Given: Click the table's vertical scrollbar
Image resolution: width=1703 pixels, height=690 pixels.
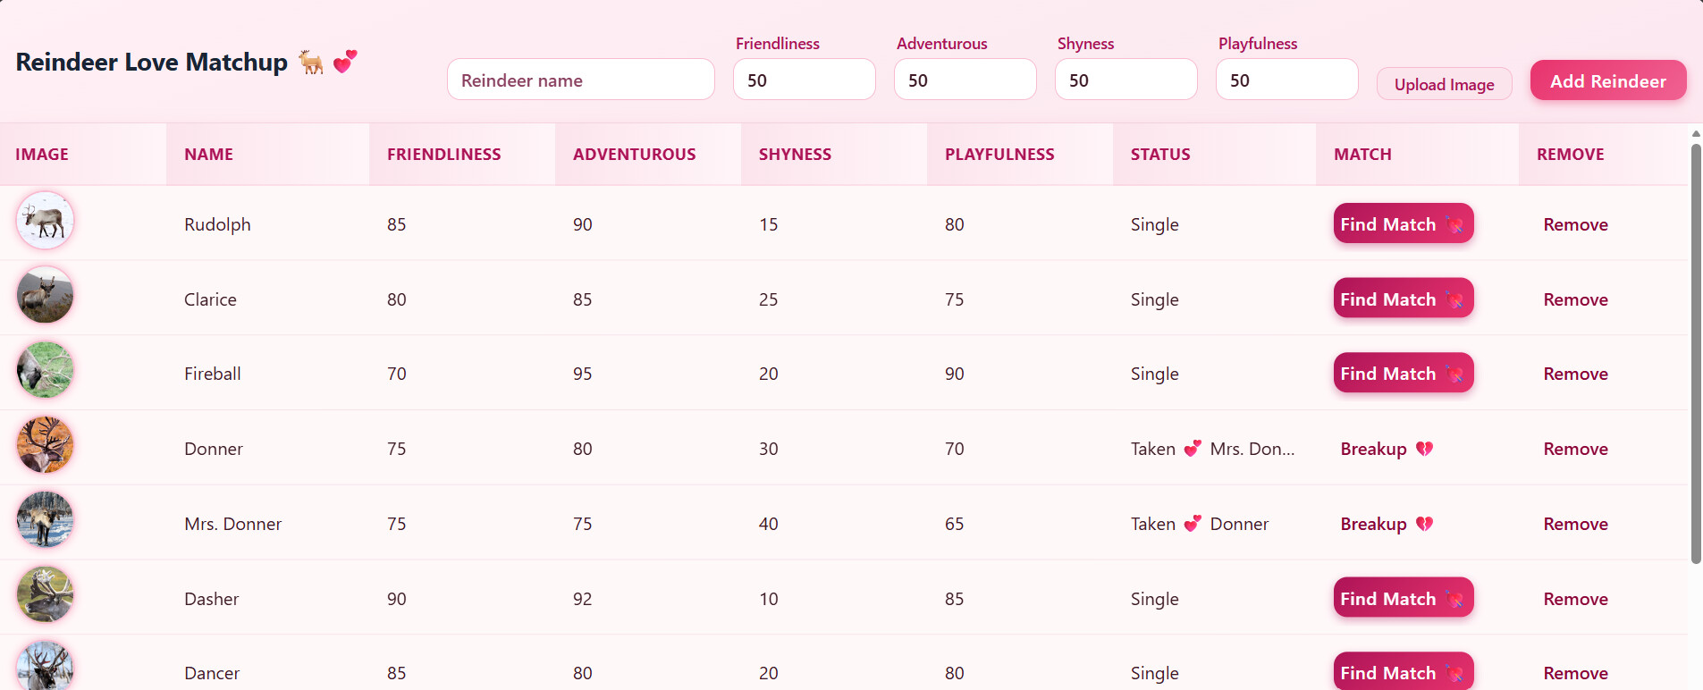Looking at the screenshot, I should (x=1696, y=354).
